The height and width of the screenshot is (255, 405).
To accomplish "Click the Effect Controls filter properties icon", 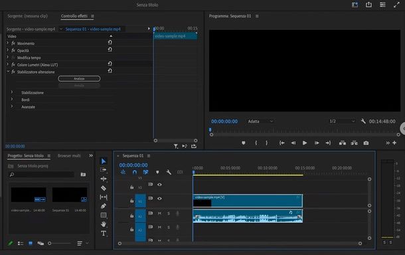I will tap(176, 146).
